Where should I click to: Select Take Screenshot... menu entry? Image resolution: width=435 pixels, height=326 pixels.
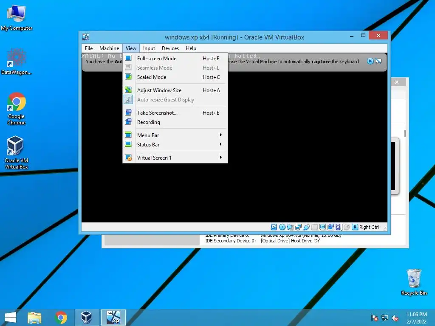click(175, 113)
